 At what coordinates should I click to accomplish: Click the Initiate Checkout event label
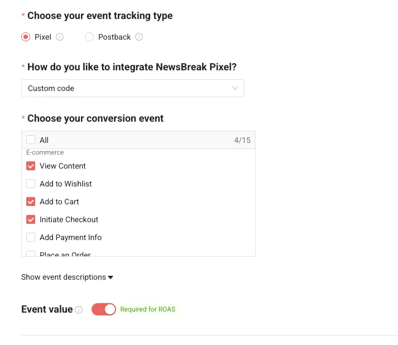pos(69,219)
